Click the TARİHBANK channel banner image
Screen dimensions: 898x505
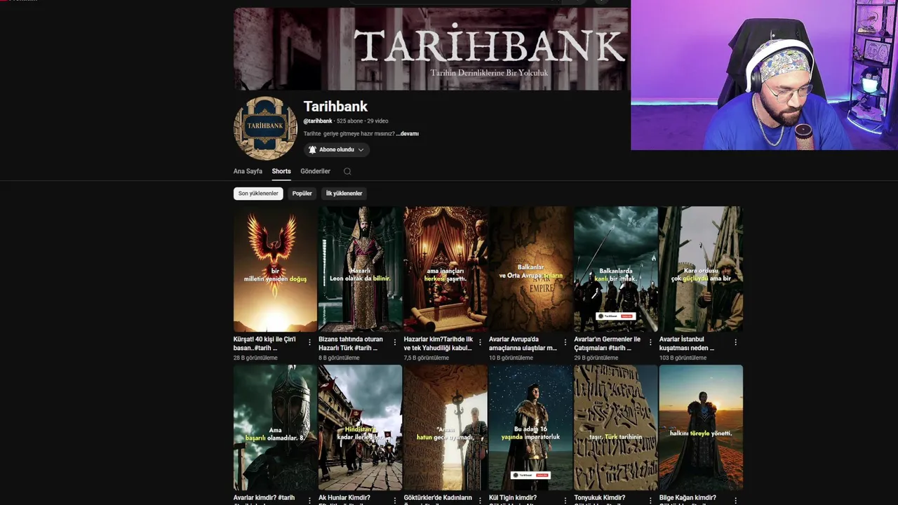coord(431,49)
